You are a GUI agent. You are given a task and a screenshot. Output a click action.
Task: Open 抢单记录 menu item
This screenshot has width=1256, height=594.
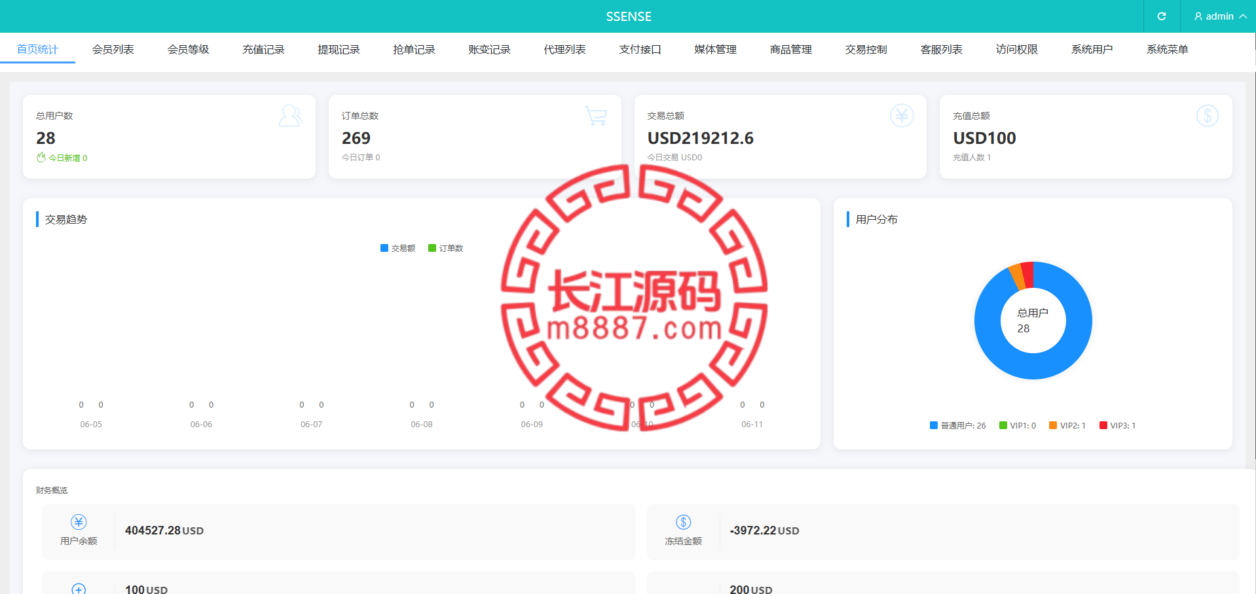tap(414, 49)
